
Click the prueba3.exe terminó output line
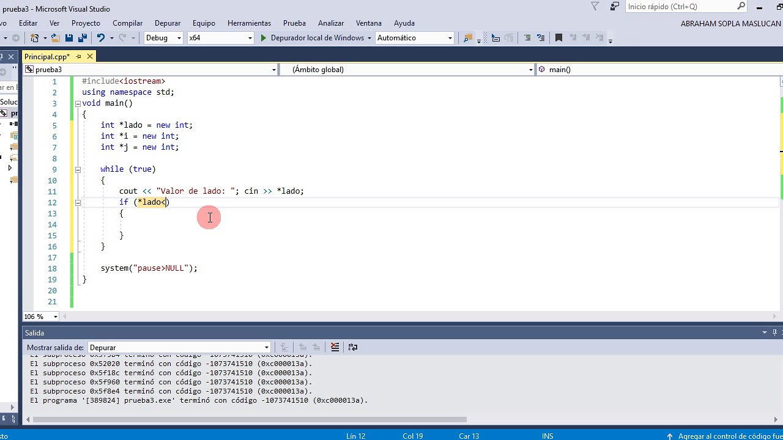[199, 401]
